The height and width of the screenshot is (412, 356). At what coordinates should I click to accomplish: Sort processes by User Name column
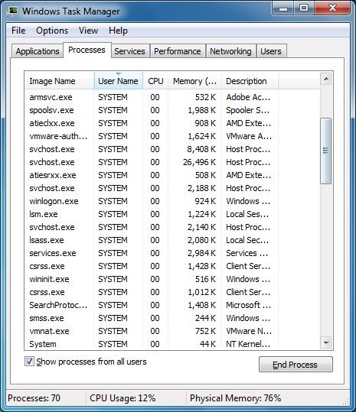pyautogui.click(x=118, y=81)
